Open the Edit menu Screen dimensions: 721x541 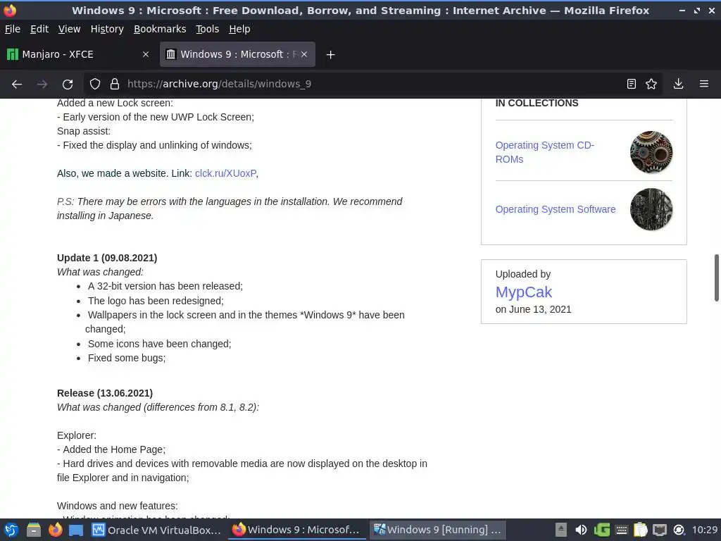click(39, 29)
